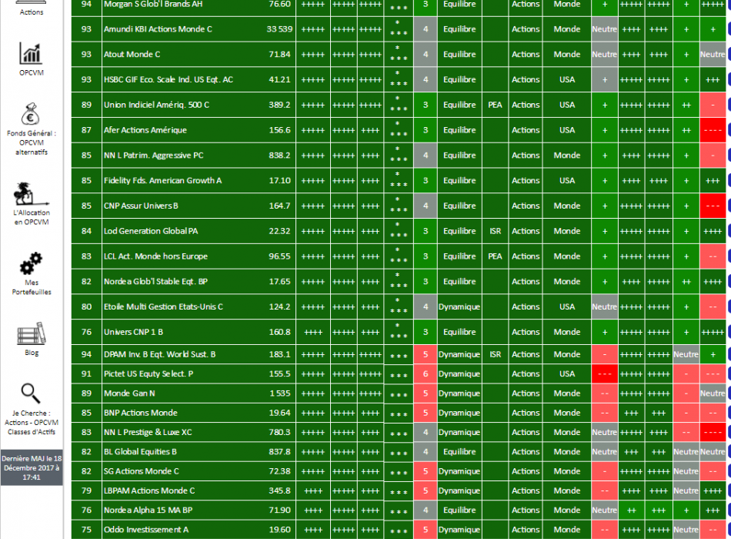Open the Blog books icon

(32, 333)
